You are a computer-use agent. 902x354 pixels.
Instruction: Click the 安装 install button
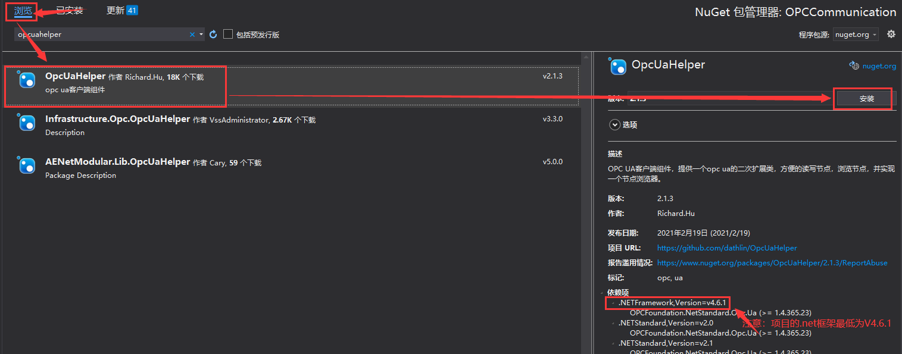[866, 99]
